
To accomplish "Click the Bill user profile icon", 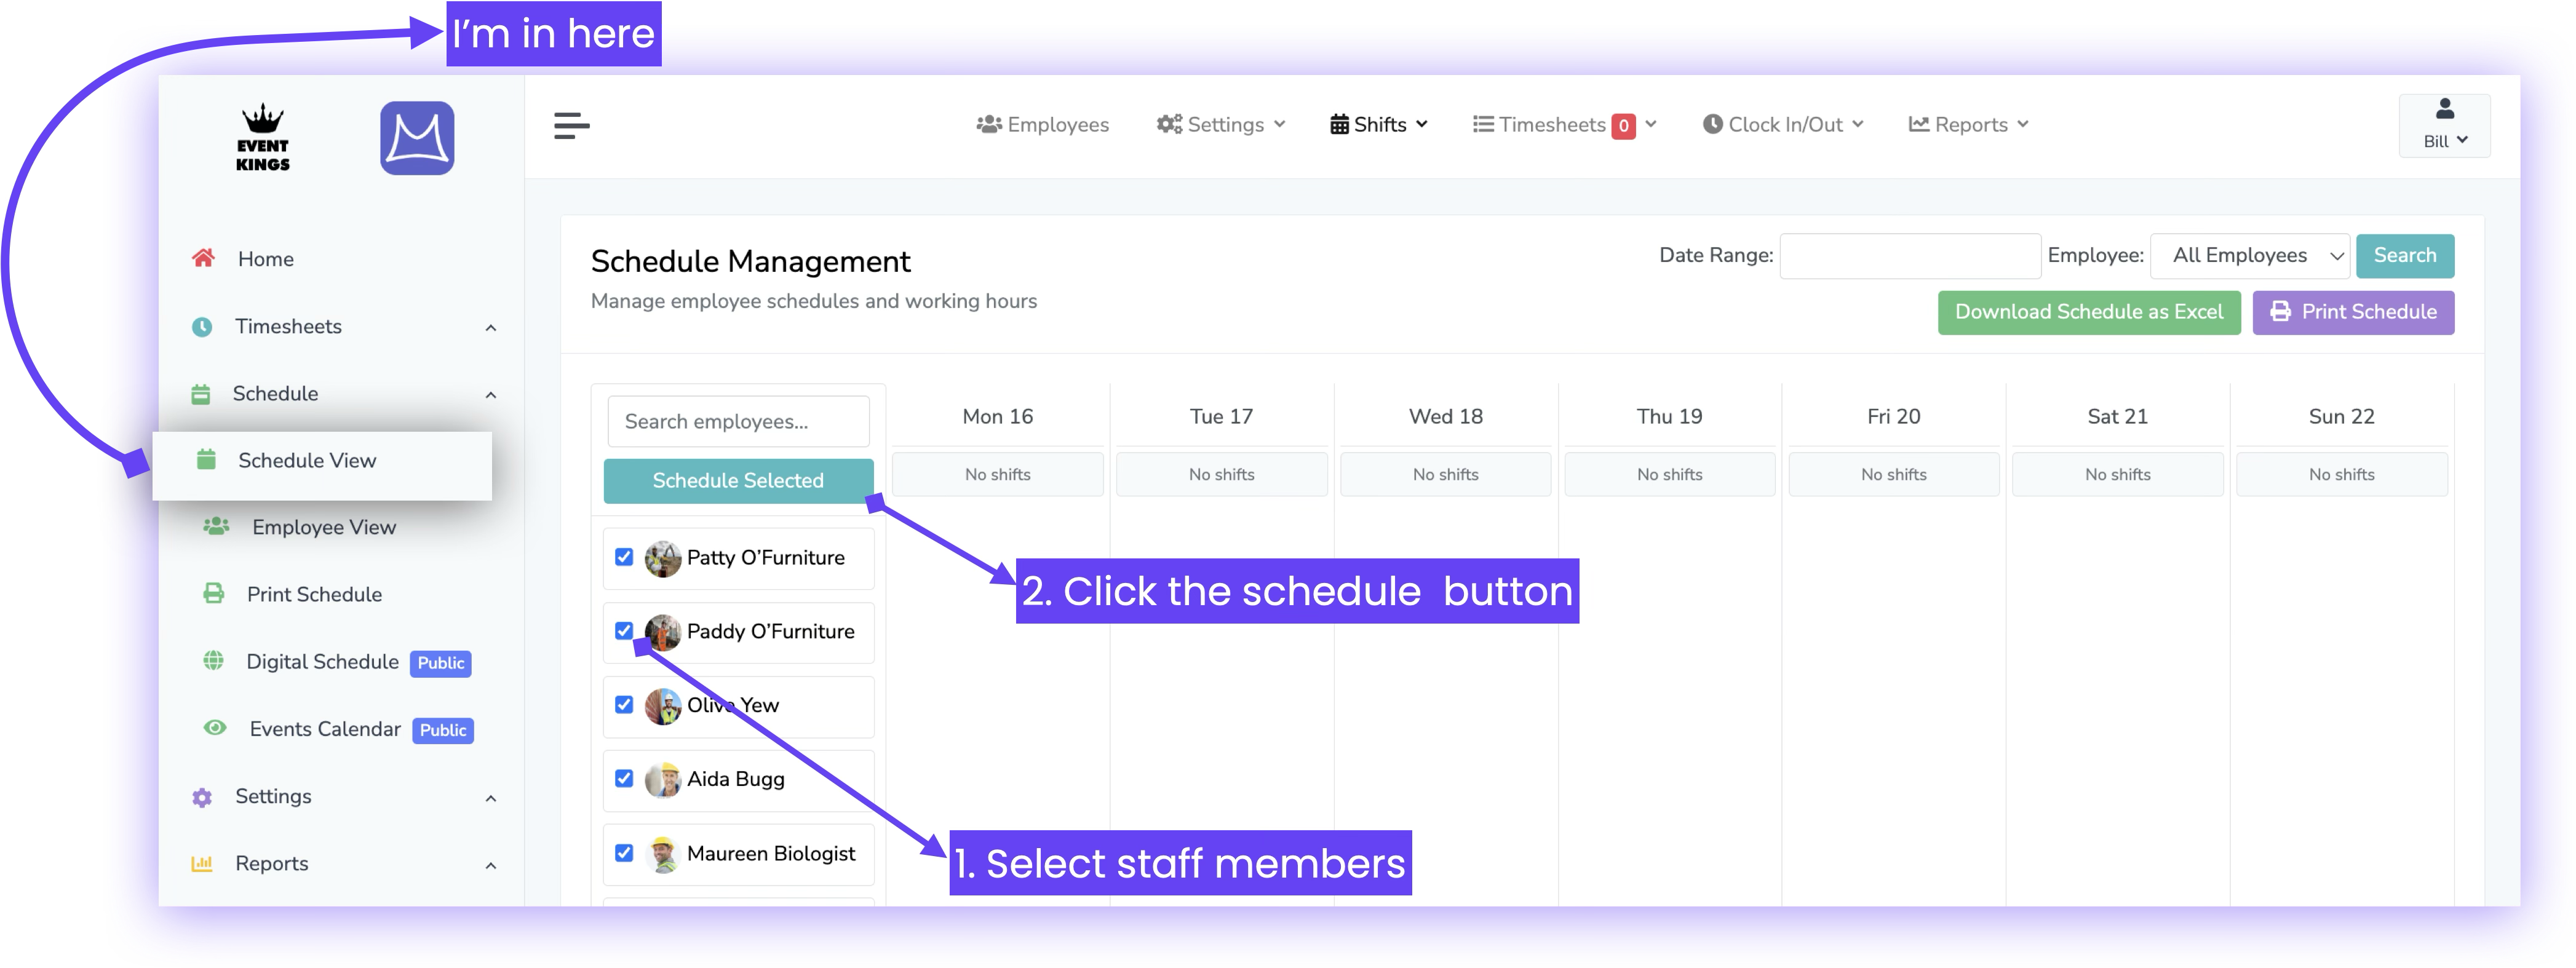I will tap(2445, 108).
